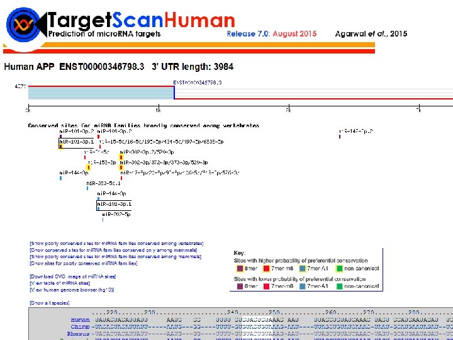The height and width of the screenshot is (340, 453).
Task: Click higher-probability 7mer-A1 swatch in the Key
Action: 303,269
